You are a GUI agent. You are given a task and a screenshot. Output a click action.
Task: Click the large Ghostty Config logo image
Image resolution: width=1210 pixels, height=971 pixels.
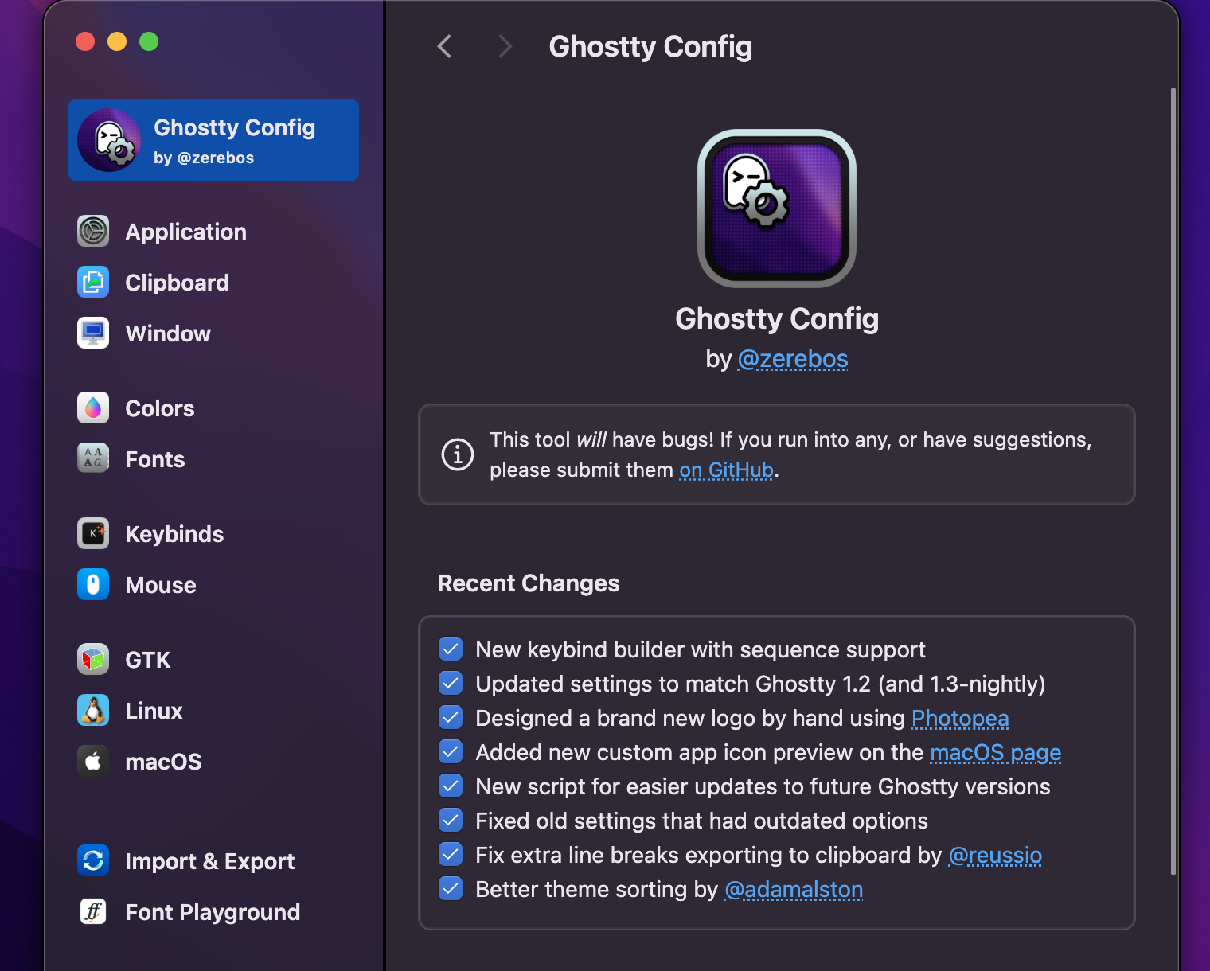777,209
